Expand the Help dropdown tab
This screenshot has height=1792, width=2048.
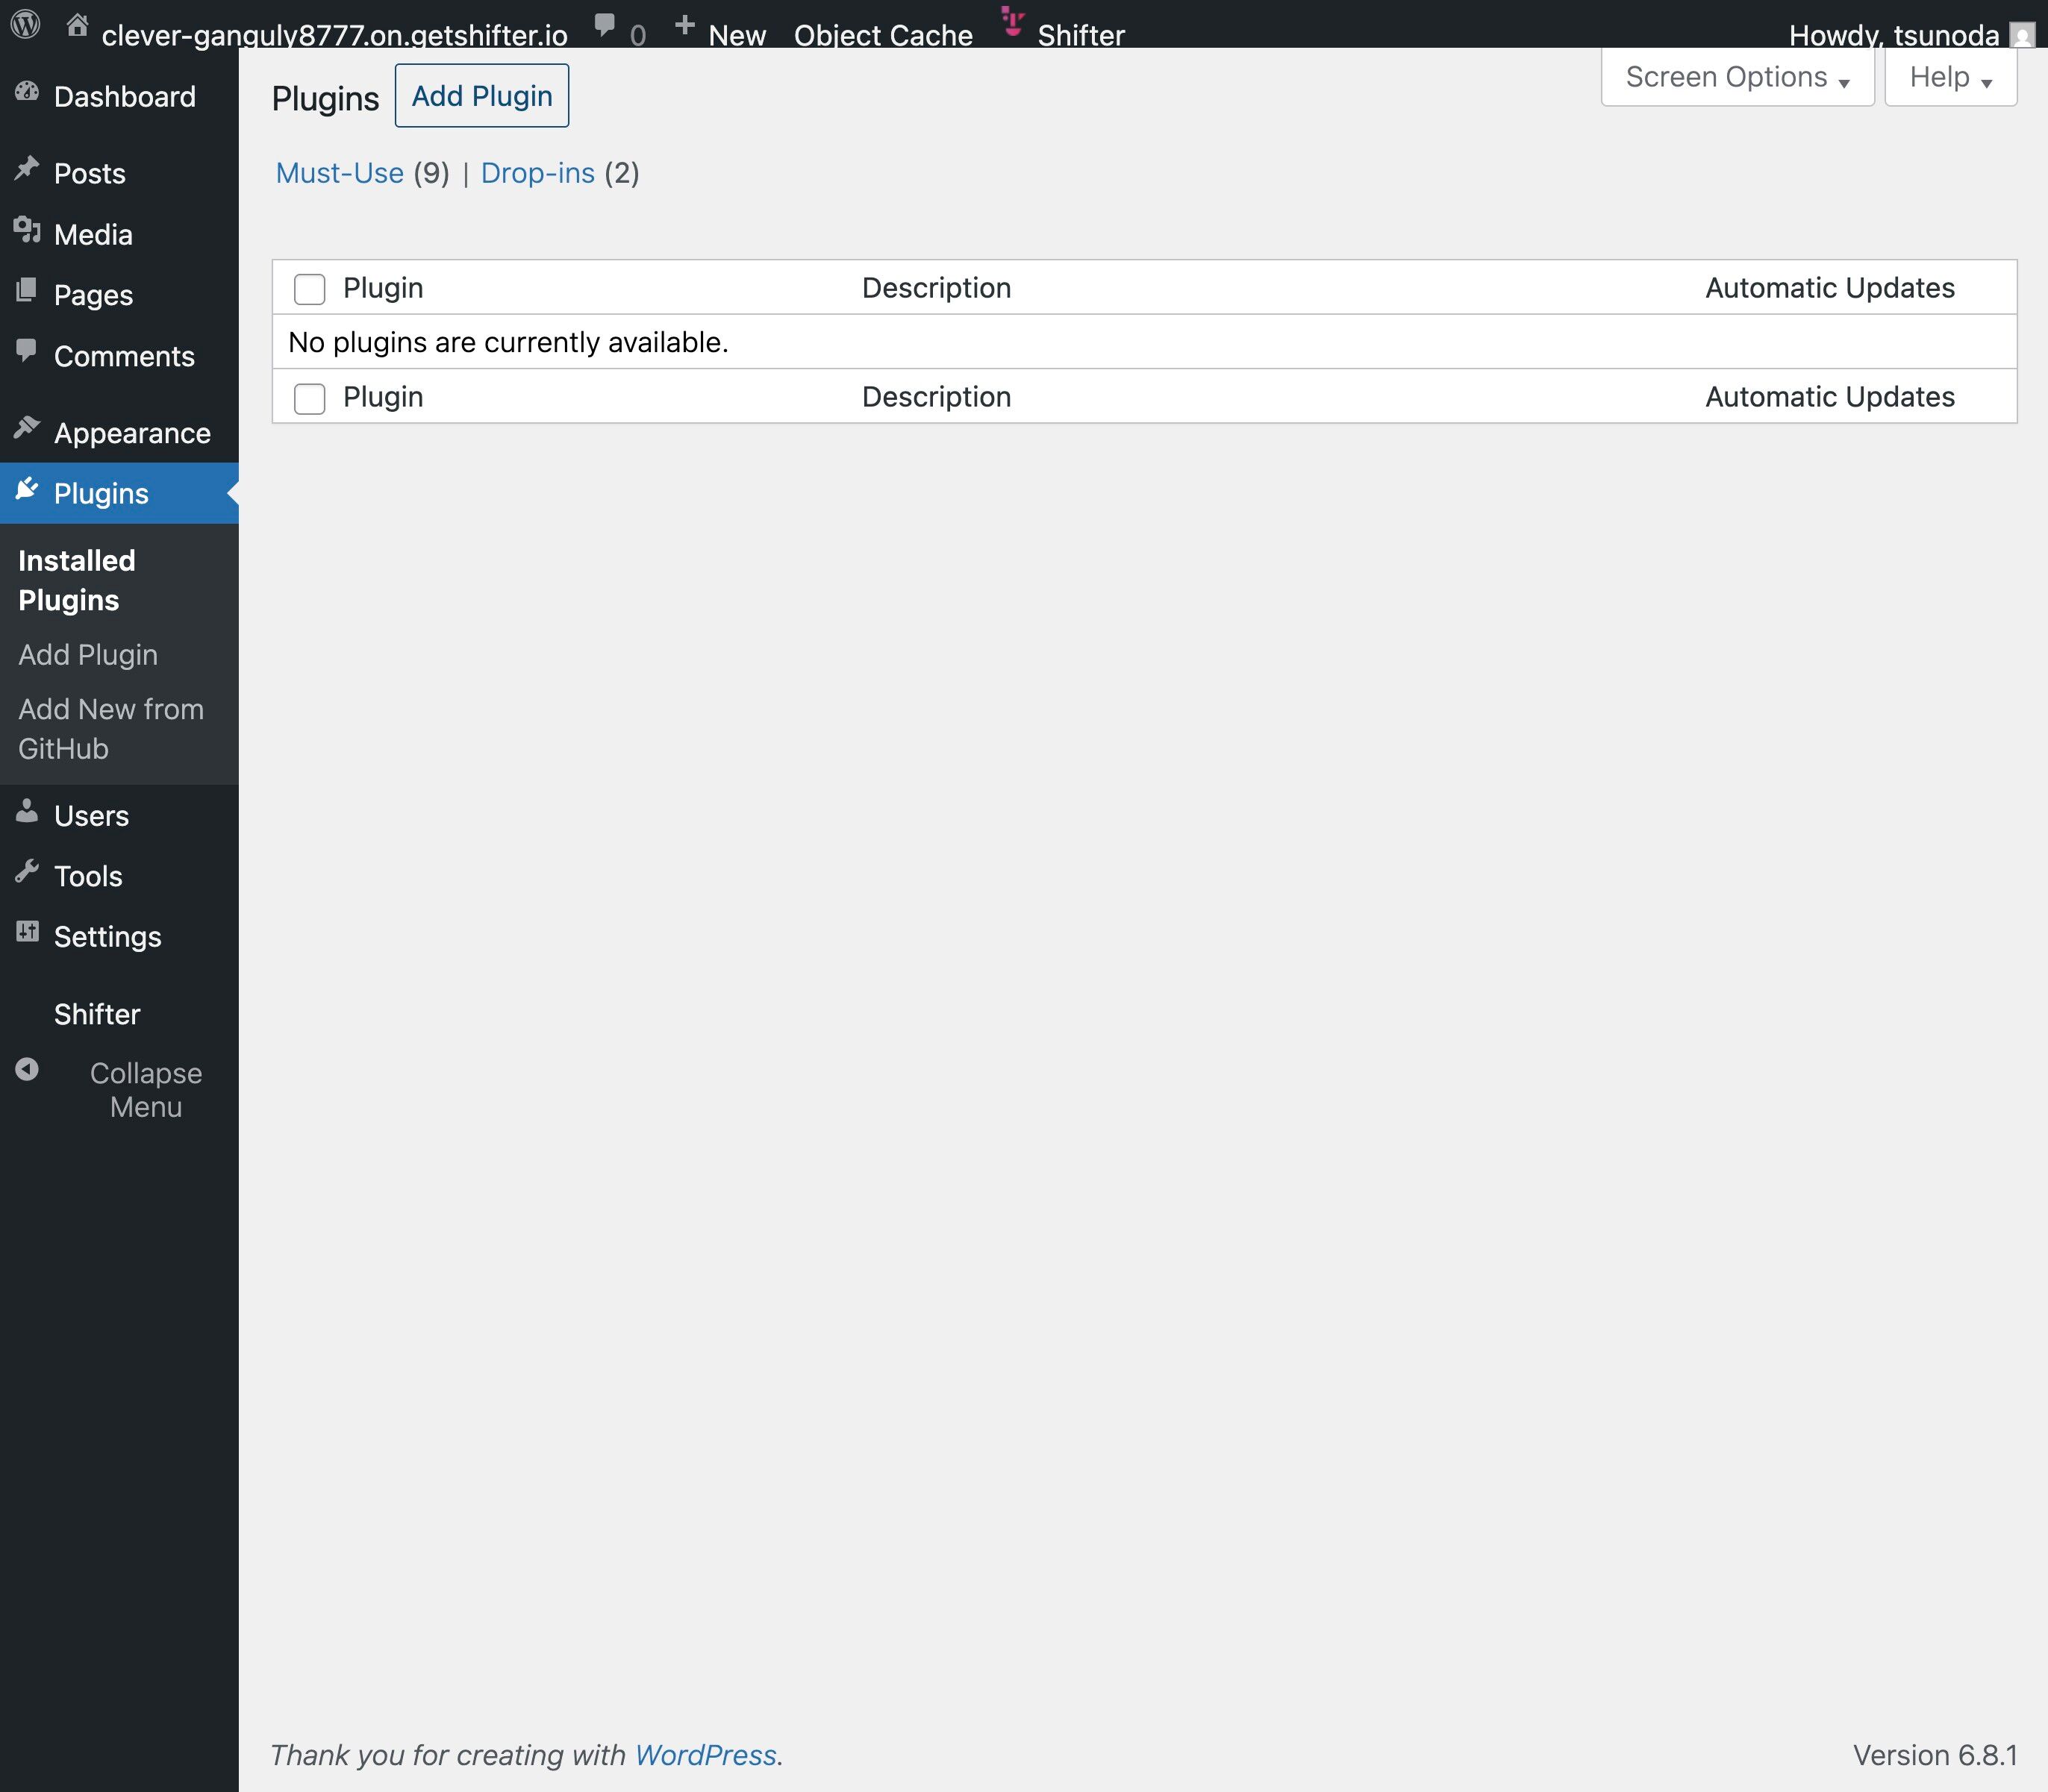1950,77
